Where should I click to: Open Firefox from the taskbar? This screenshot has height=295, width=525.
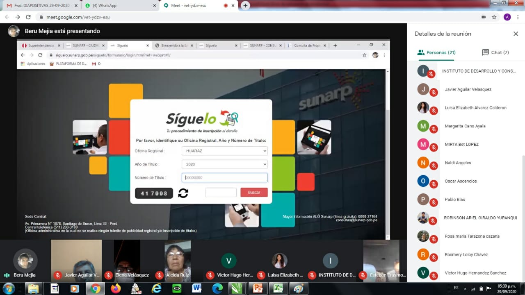coord(116,288)
